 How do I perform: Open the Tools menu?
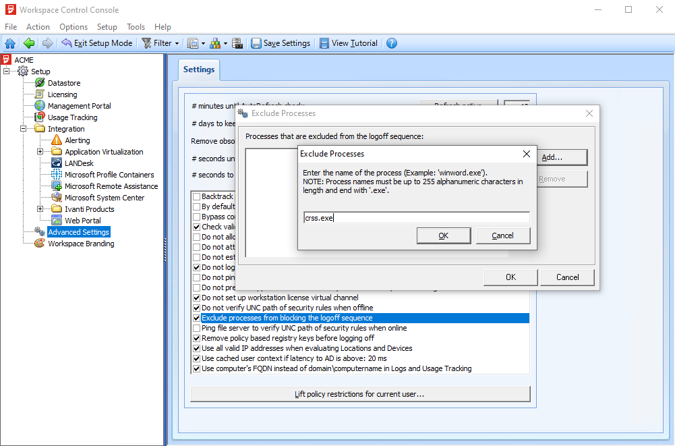point(136,27)
